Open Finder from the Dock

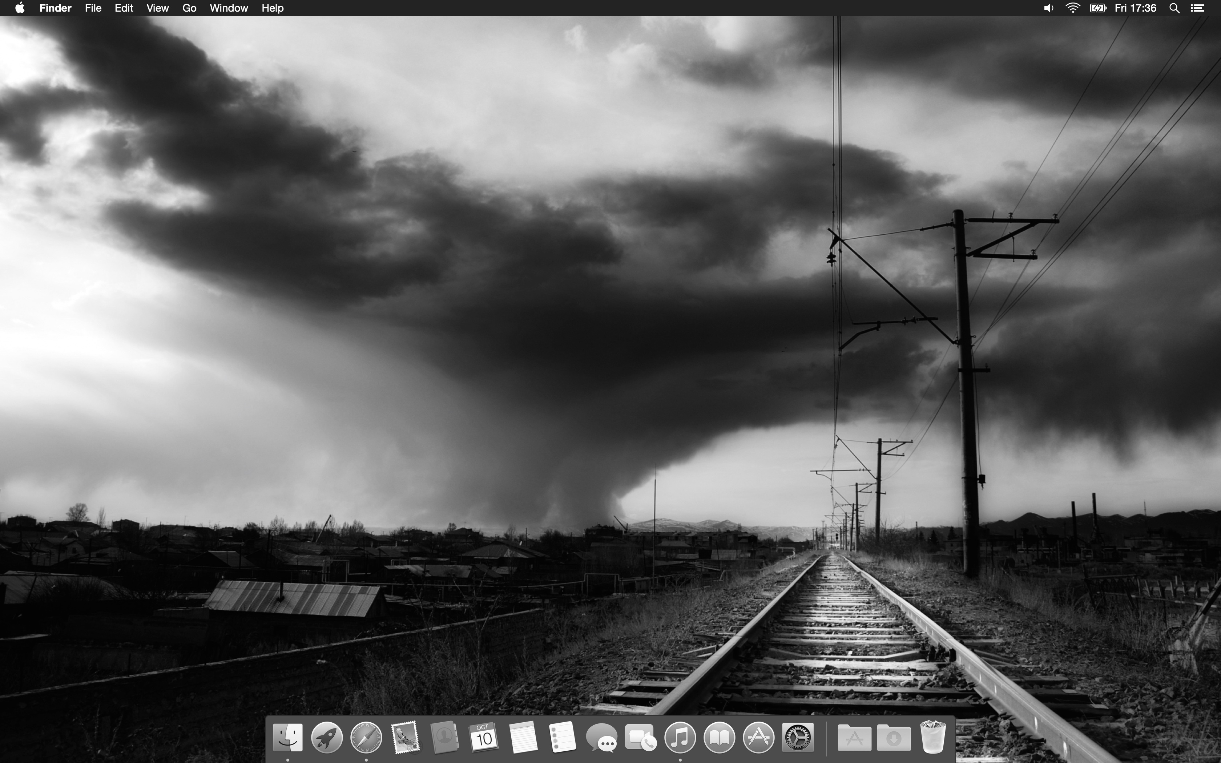pos(287,738)
